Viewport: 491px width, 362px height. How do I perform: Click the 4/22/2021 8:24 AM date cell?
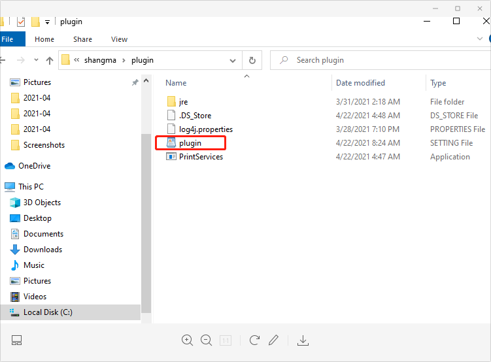point(368,143)
